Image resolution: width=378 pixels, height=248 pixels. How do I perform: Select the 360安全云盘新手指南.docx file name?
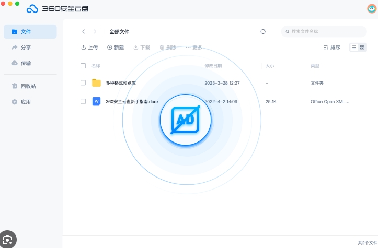pyautogui.click(x=132, y=102)
